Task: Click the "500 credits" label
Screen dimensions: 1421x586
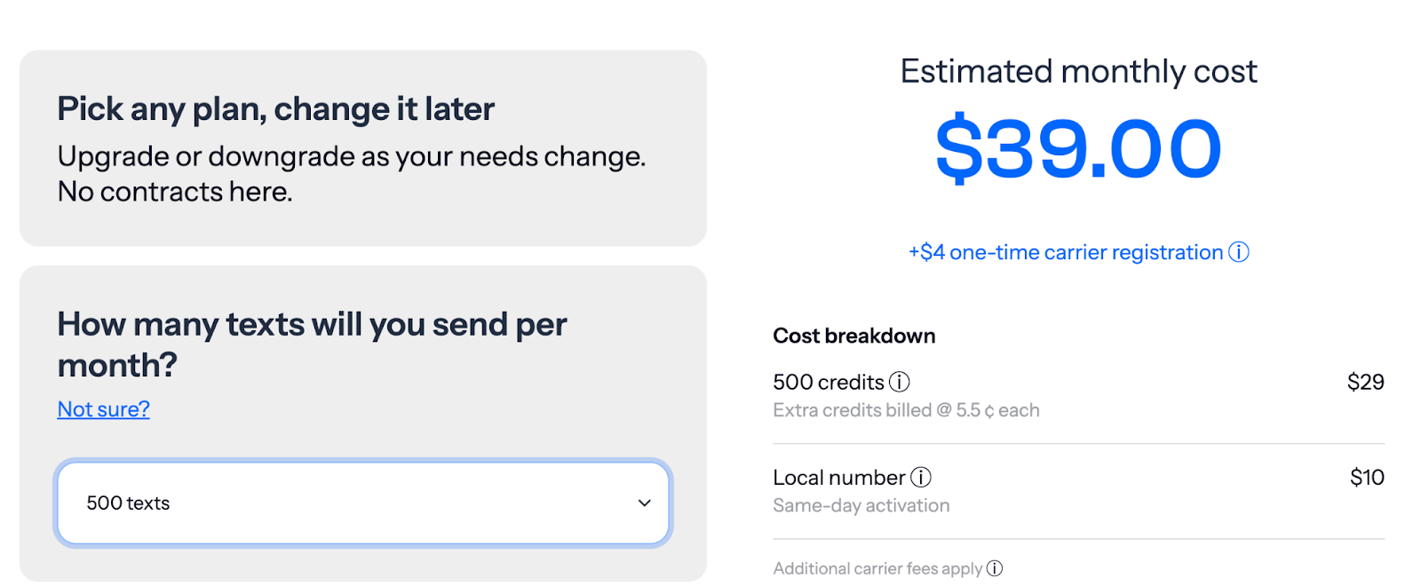Action: (828, 382)
